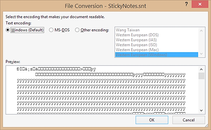
Task: Select Wang Taiwan in encoding list
Action: tap(157, 30)
